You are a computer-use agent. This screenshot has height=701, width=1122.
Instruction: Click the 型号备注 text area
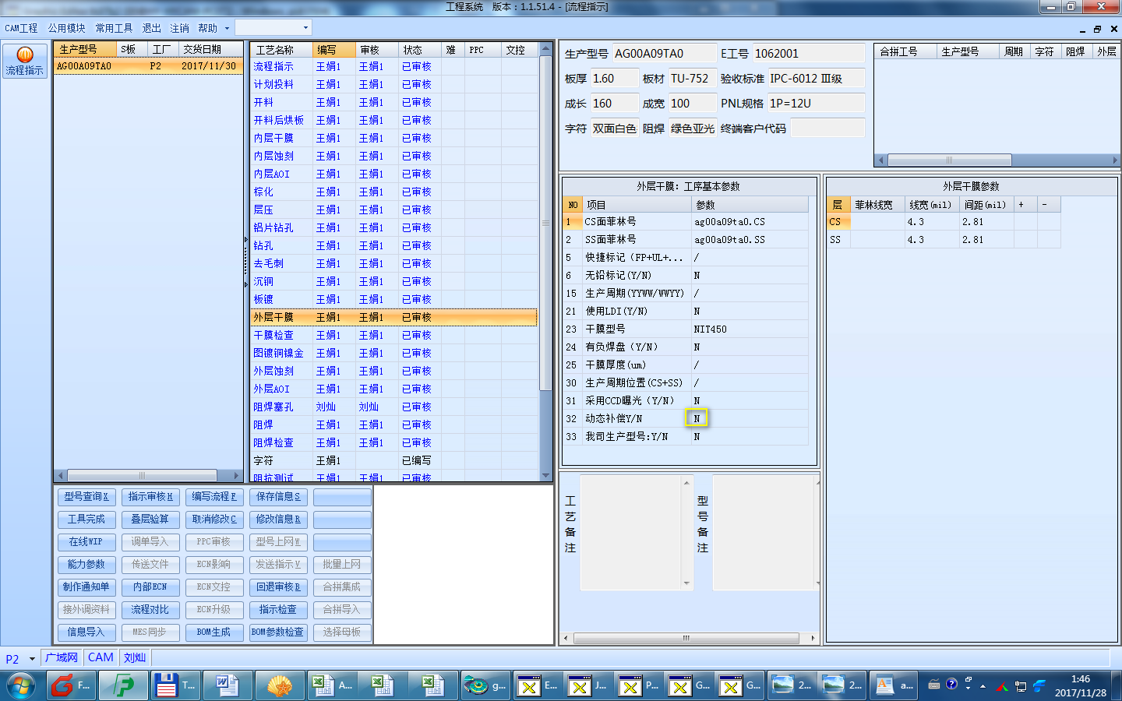(x=766, y=534)
